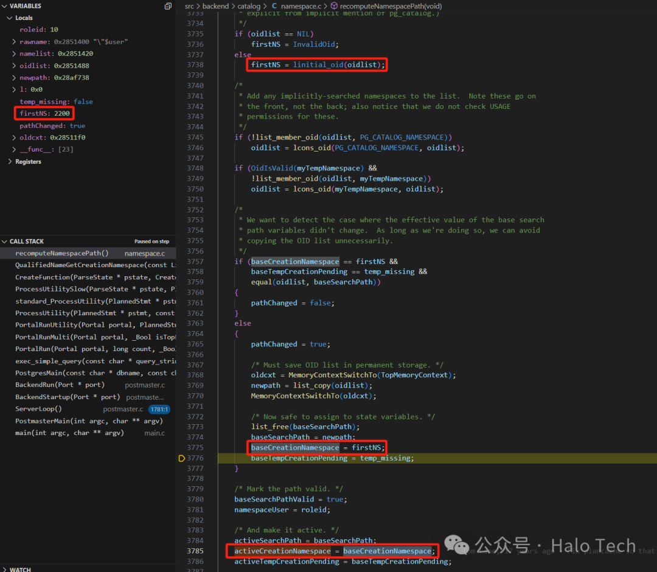This screenshot has height=572, width=657.
Task: Click baseSearchPathValid on line 3780
Action: pos(274,500)
